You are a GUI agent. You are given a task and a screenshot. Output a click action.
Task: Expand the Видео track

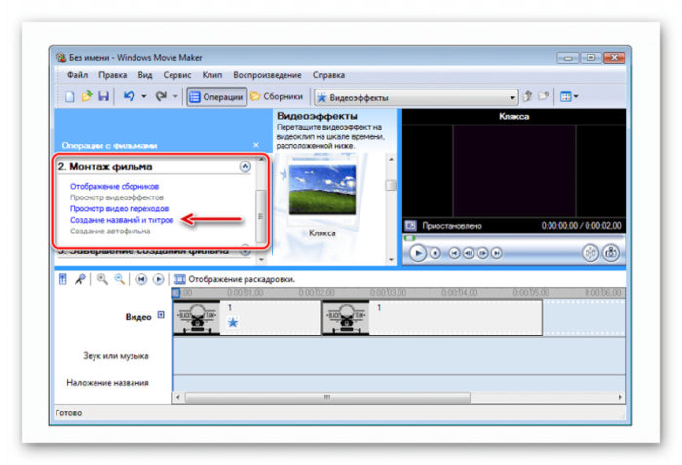pyautogui.click(x=161, y=315)
